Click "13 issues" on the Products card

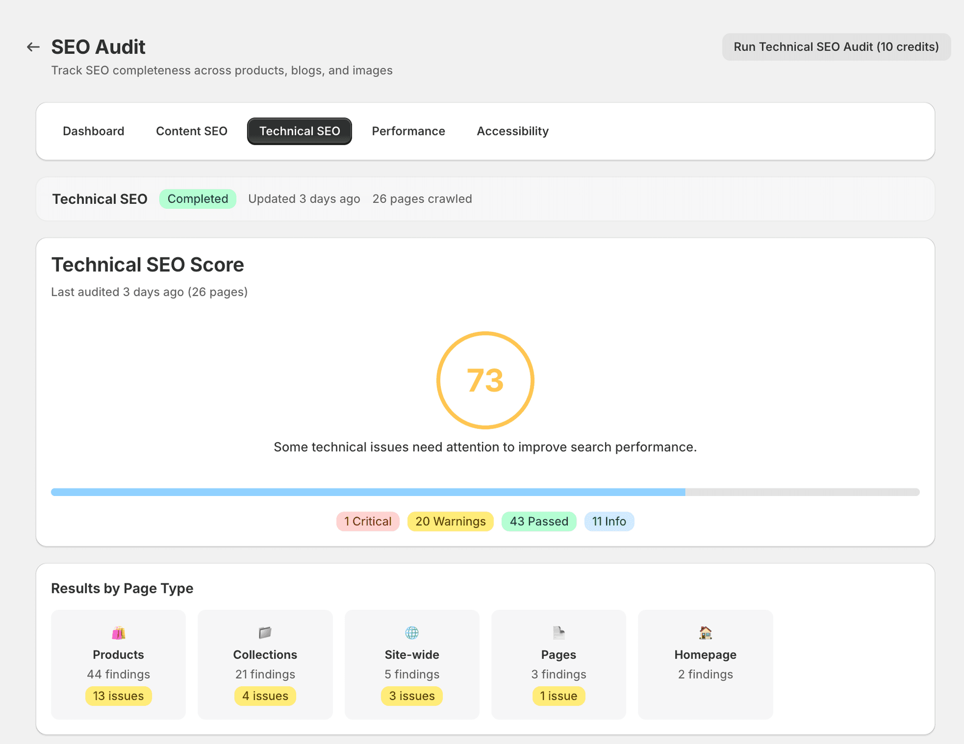coord(118,696)
